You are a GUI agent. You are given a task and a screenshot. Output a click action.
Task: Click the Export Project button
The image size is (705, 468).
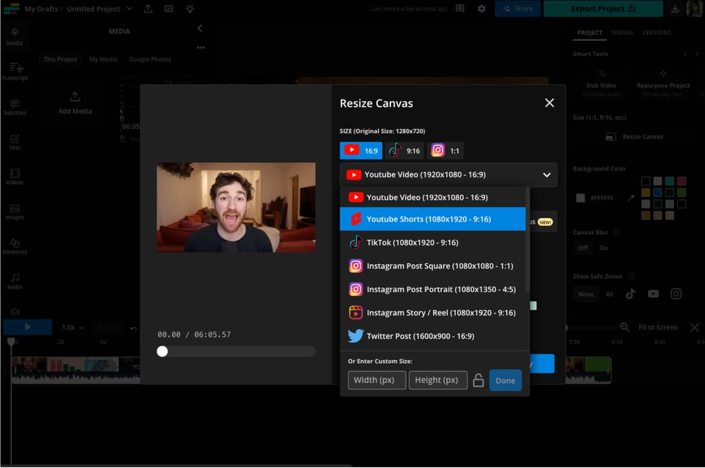pos(603,8)
